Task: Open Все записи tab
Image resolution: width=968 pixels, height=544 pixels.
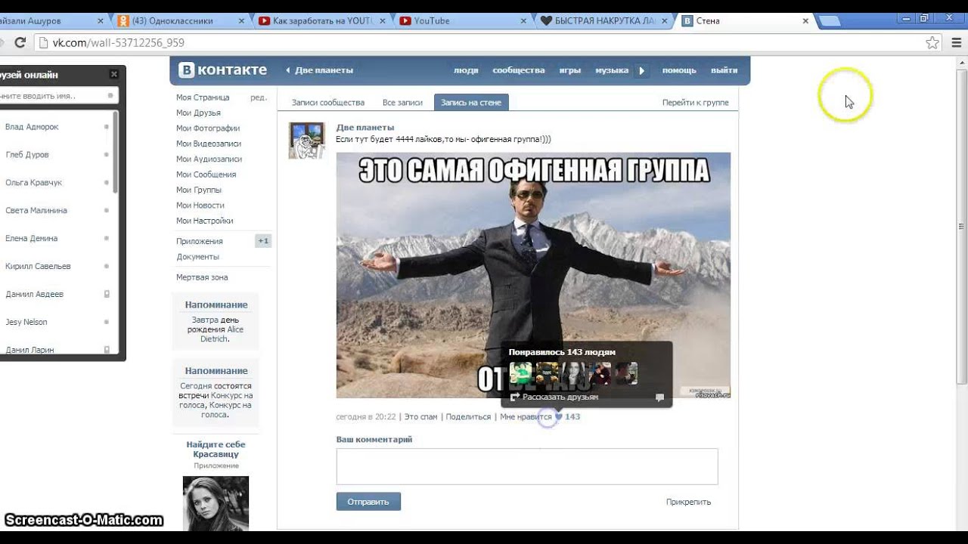Action: tap(402, 102)
